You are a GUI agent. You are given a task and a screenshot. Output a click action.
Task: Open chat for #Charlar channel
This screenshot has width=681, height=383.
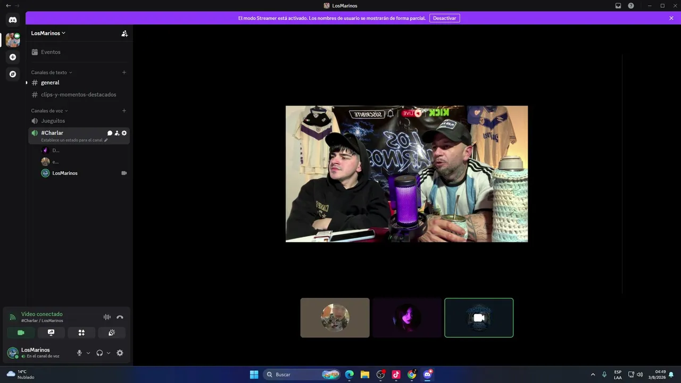[x=110, y=133]
